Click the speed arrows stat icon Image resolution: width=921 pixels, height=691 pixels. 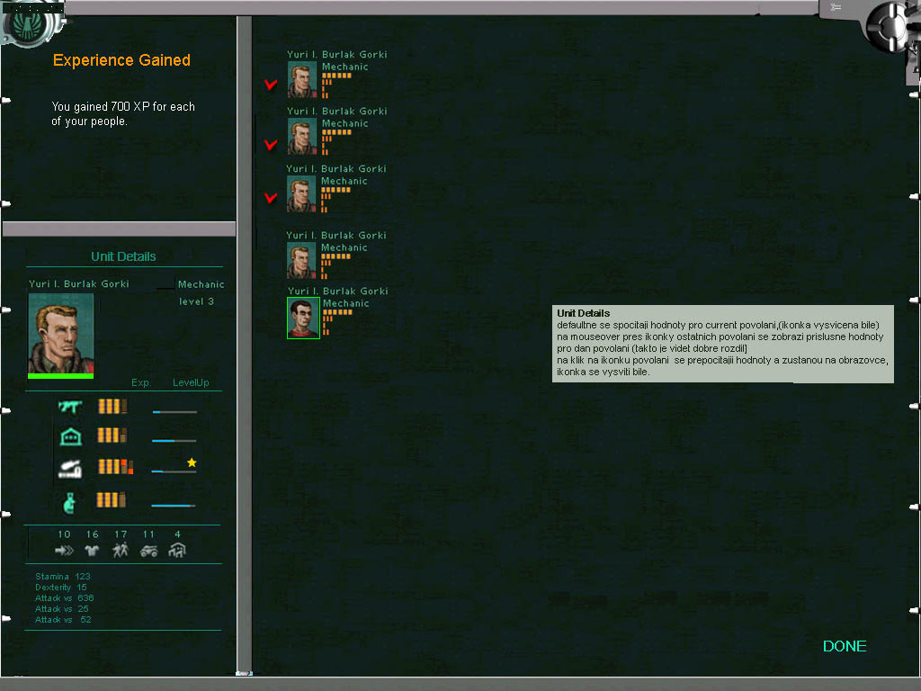tap(64, 551)
